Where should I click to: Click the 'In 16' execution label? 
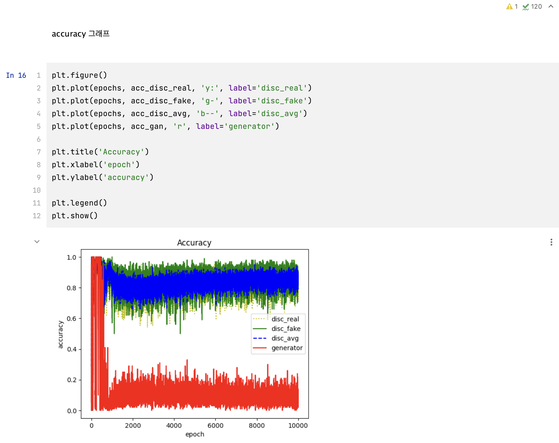coord(16,75)
